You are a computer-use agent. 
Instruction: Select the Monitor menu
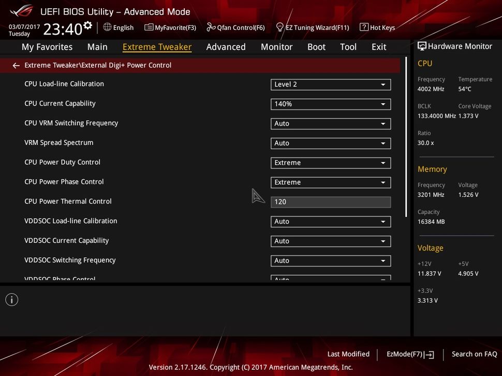(x=276, y=46)
